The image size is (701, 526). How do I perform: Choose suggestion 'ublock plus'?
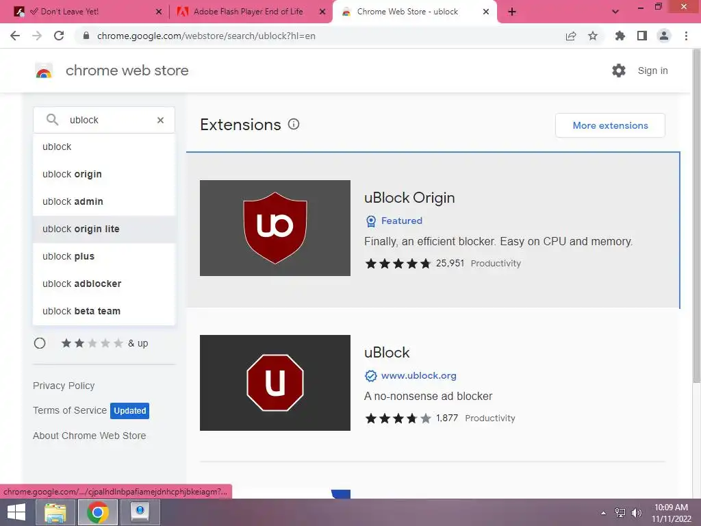(104, 256)
